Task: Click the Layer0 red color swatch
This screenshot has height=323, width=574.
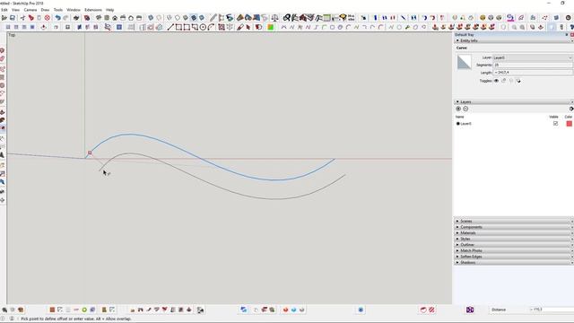Action: click(x=569, y=124)
